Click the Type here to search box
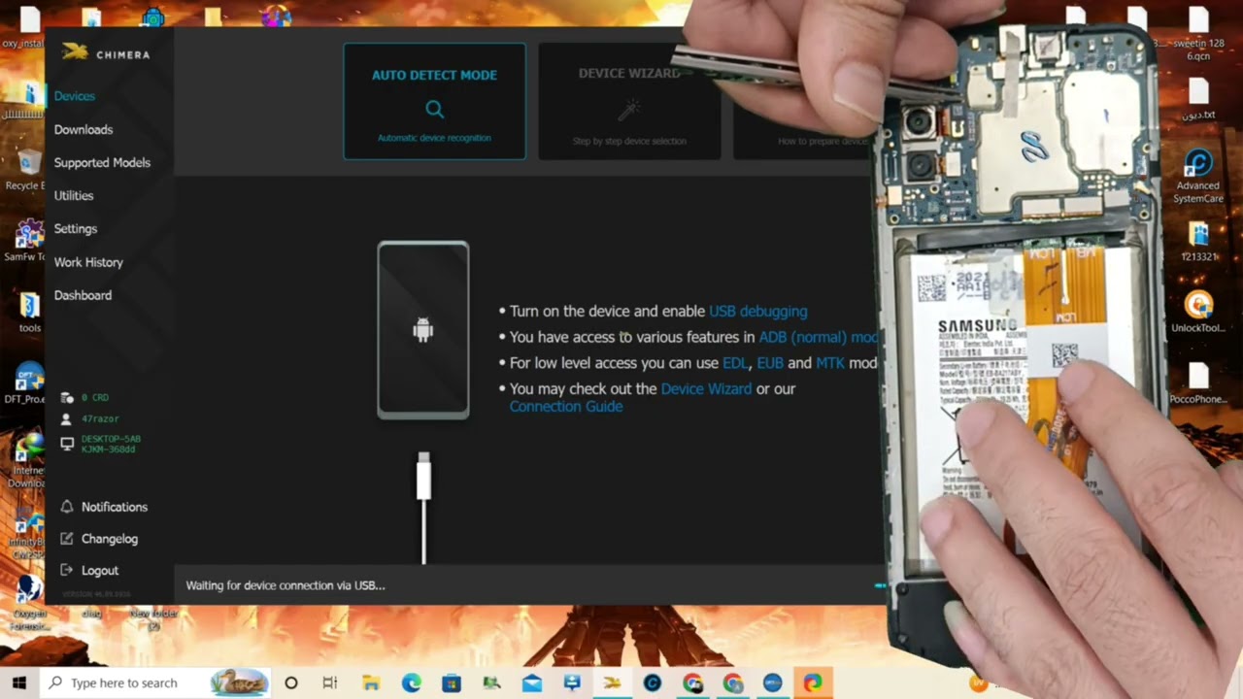 pyautogui.click(x=156, y=682)
